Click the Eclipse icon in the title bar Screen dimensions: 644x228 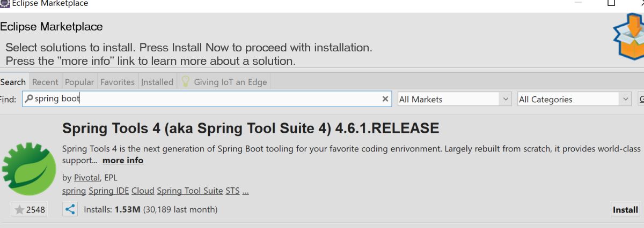5,3
